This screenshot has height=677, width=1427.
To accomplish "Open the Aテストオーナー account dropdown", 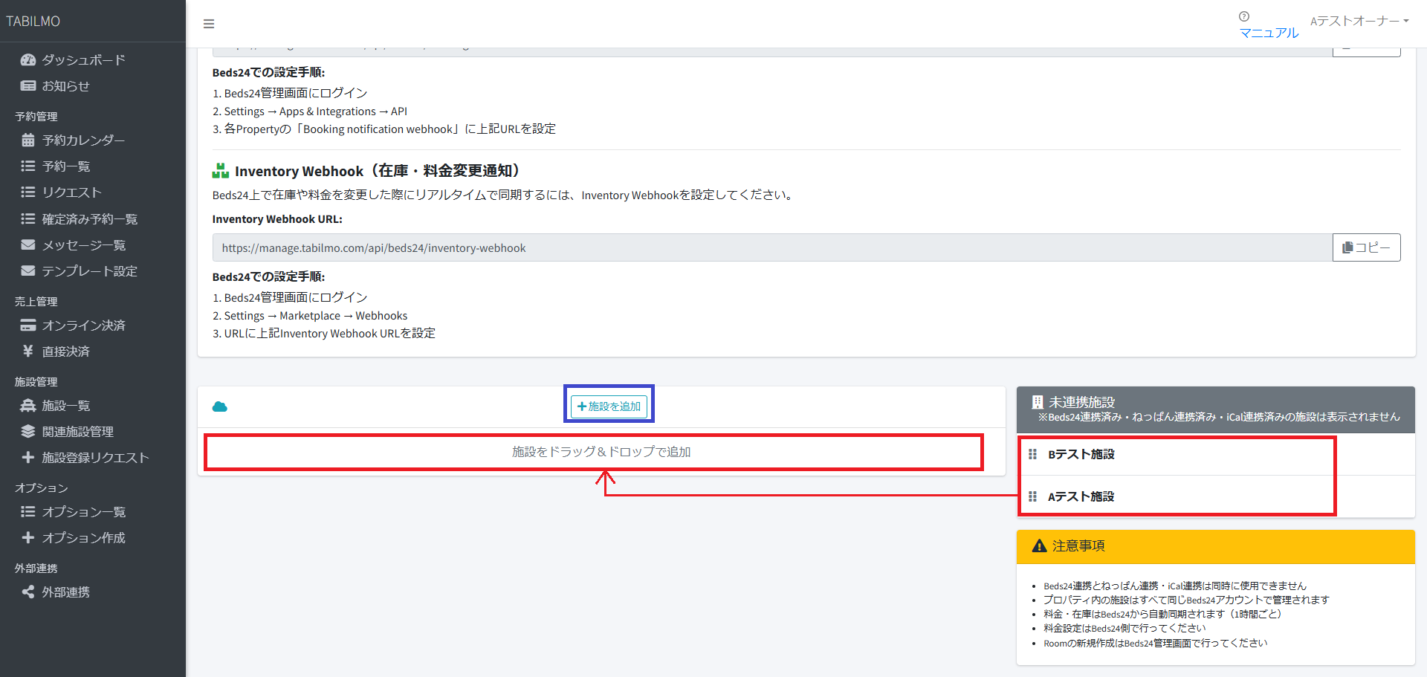I will pos(1359,21).
